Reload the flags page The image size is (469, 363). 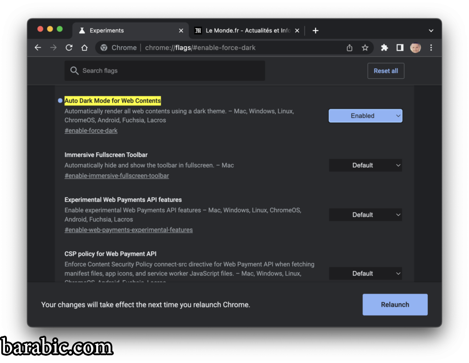point(69,48)
